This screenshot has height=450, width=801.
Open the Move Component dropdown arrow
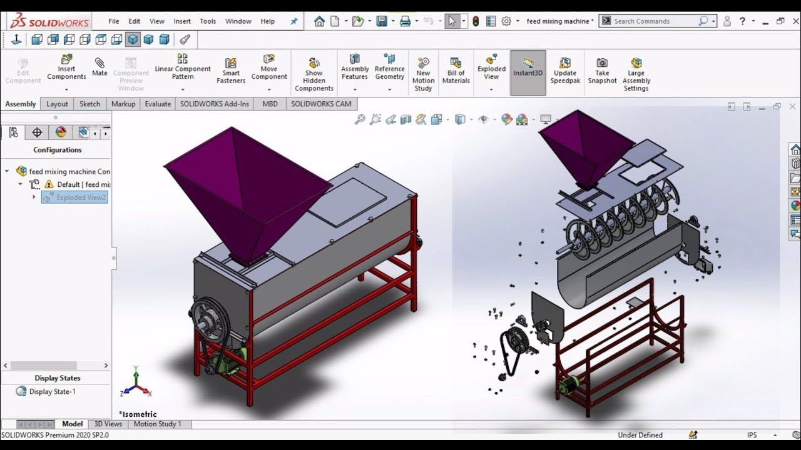pos(269,89)
